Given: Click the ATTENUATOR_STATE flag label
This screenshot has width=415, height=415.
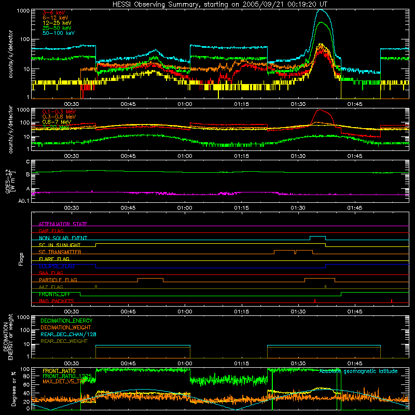Looking at the screenshot, I should 63,224.
